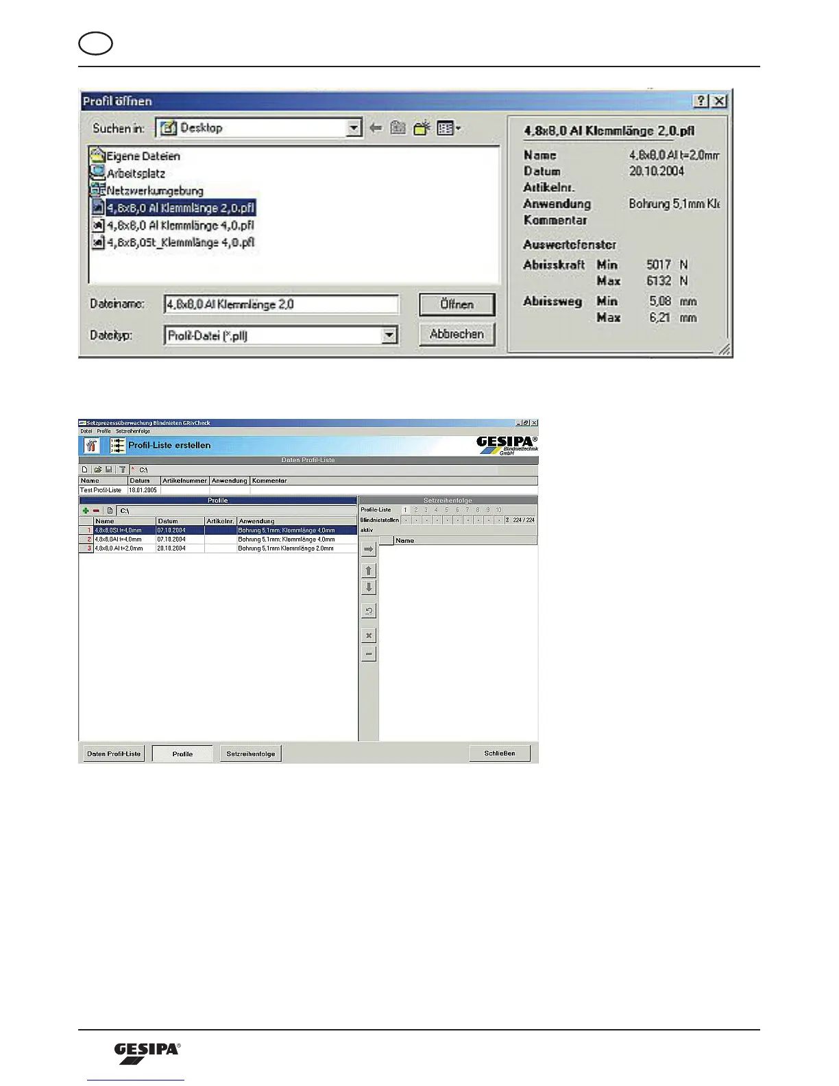The width and height of the screenshot is (839, 1086).
Task: Click the tools icon beside Profil-Liste erstellen
Action: pyautogui.click(x=91, y=445)
